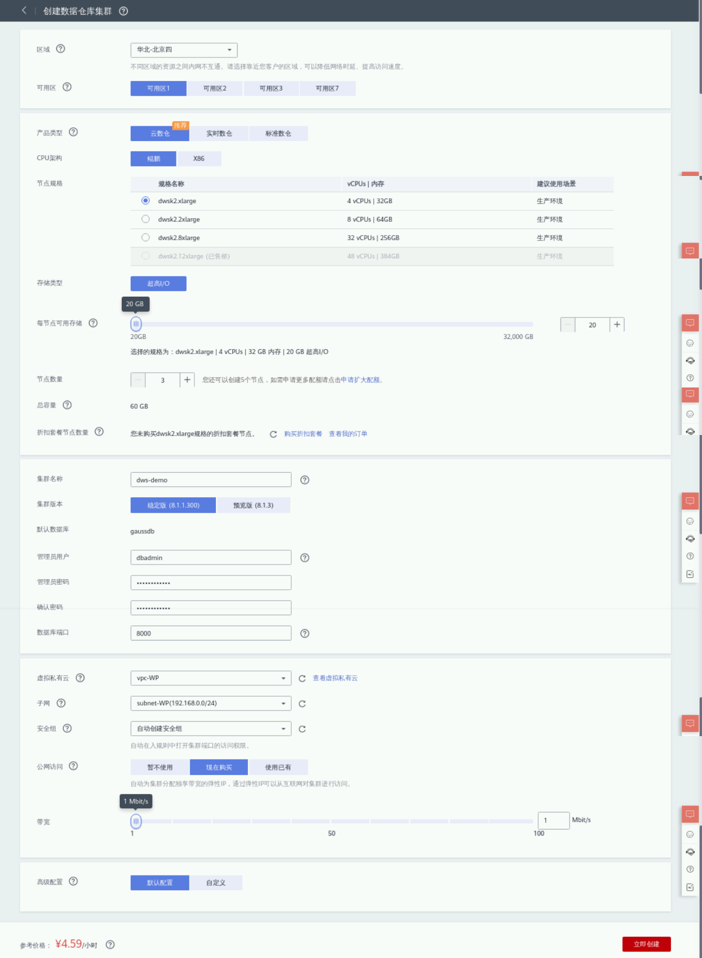This screenshot has height=958, width=702.
Task: Refresh the 子网 list
Action: 302,704
